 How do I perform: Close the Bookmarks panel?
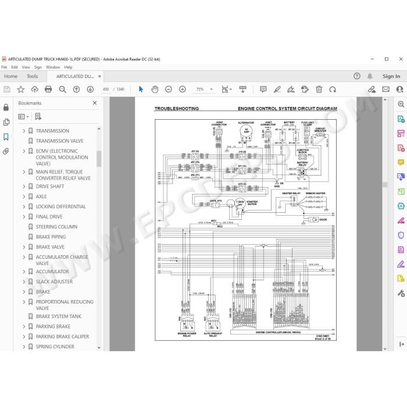point(95,103)
